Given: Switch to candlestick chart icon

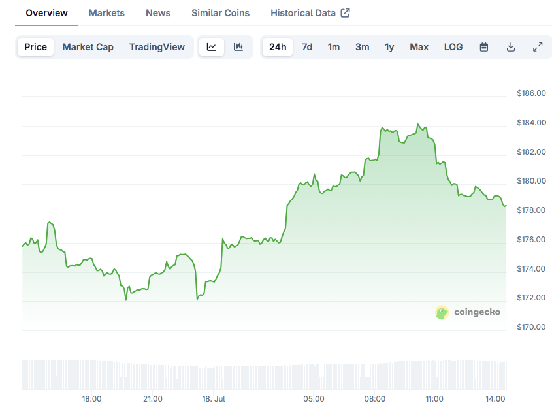Looking at the screenshot, I should [238, 47].
